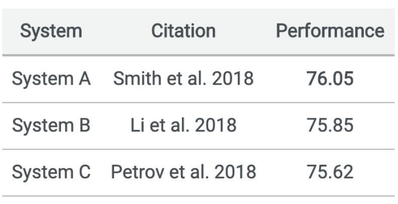Click the 75.62 performance value
Screen dimensions: 398x204
(x=330, y=172)
